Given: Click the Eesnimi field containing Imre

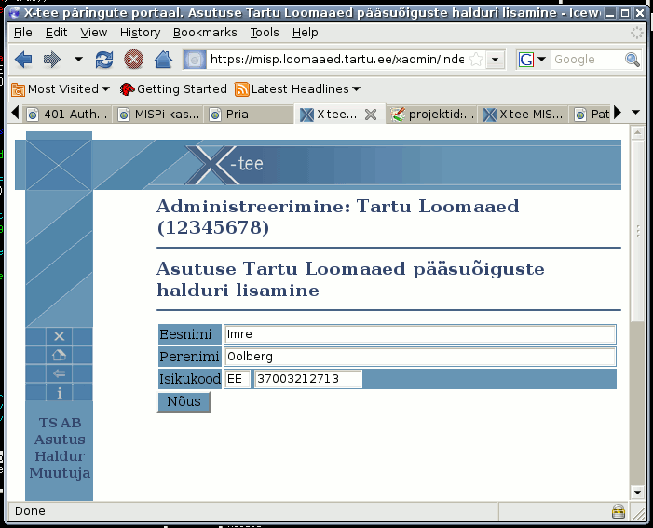Looking at the screenshot, I should click(x=420, y=334).
